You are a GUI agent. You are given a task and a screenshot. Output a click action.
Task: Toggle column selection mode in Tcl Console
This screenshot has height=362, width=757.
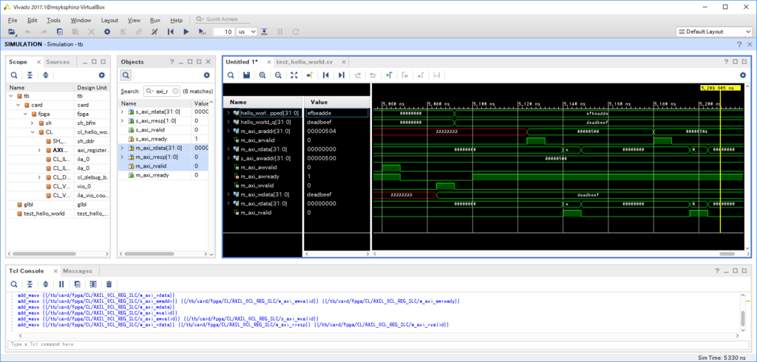pos(93,284)
